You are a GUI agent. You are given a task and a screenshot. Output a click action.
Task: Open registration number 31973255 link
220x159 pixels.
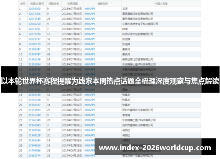pyautogui.click(x=34, y=90)
